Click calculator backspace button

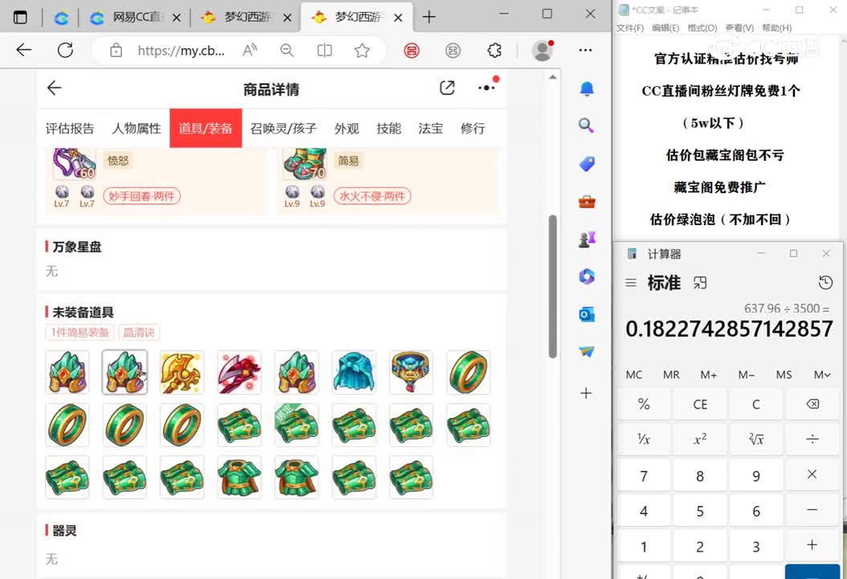pos(812,404)
